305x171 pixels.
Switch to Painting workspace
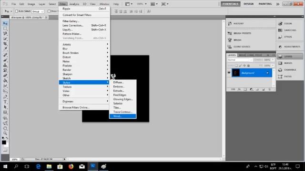(x=265, y=4)
